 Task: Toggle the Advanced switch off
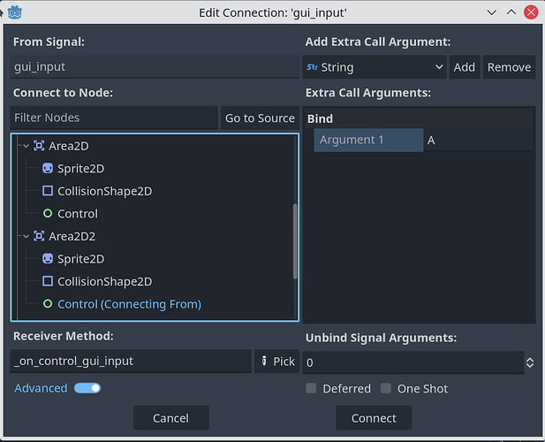pos(87,388)
